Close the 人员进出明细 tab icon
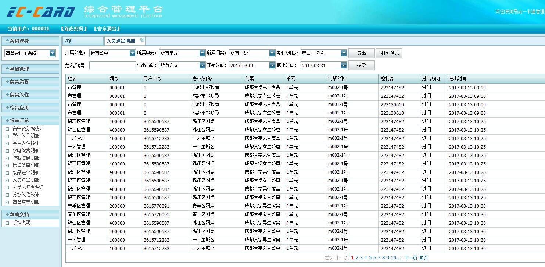545x267 pixels. pyautogui.click(x=143, y=39)
